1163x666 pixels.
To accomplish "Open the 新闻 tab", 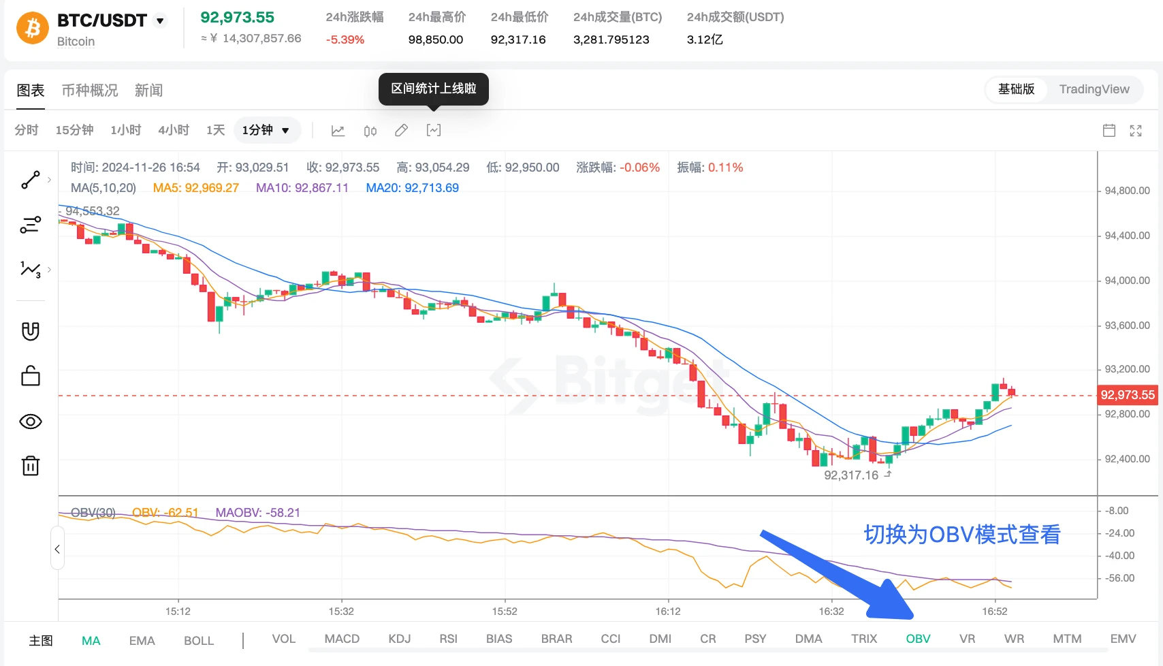I will click(x=148, y=91).
